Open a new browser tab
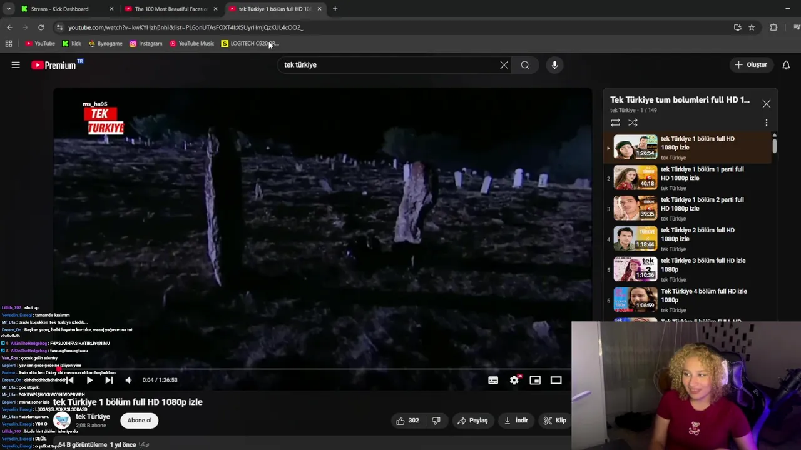Image resolution: width=801 pixels, height=450 pixels. pos(335,9)
